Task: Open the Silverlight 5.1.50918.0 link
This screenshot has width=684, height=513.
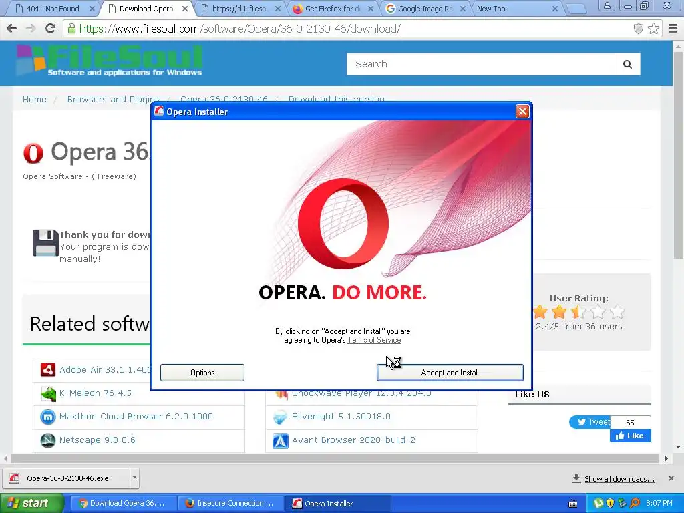Action: [341, 417]
